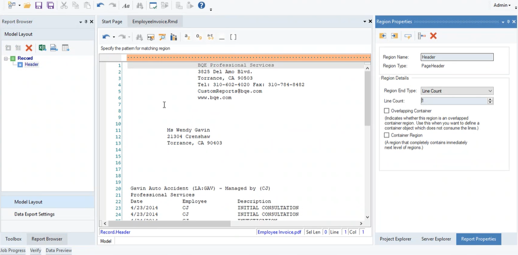Click the Help question mark icon
Screen dimensions: 518x255
[201, 6]
